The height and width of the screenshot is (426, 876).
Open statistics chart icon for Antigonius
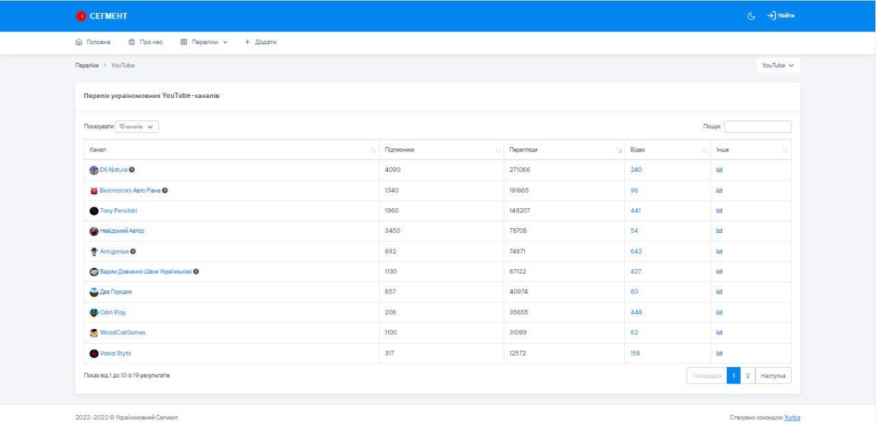click(719, 251)
